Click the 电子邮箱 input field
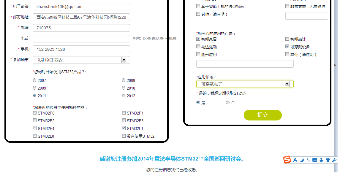The image size is (351, 173). pyautogui.click(x=81, y=7)
